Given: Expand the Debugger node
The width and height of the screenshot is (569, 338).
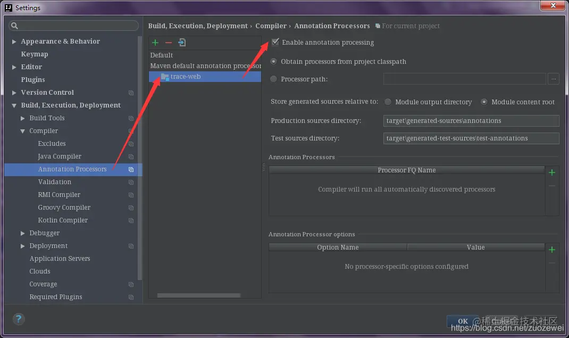Looking at the screenshot, I should 22,234.
